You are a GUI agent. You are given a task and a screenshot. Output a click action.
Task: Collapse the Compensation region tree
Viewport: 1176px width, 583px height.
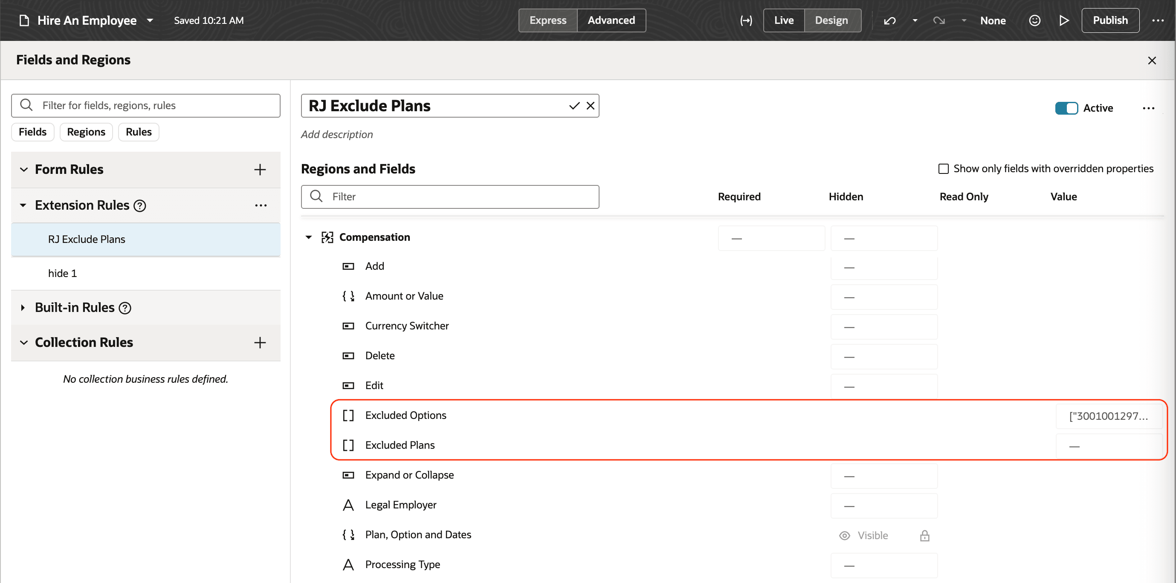(x=309, y=237)
